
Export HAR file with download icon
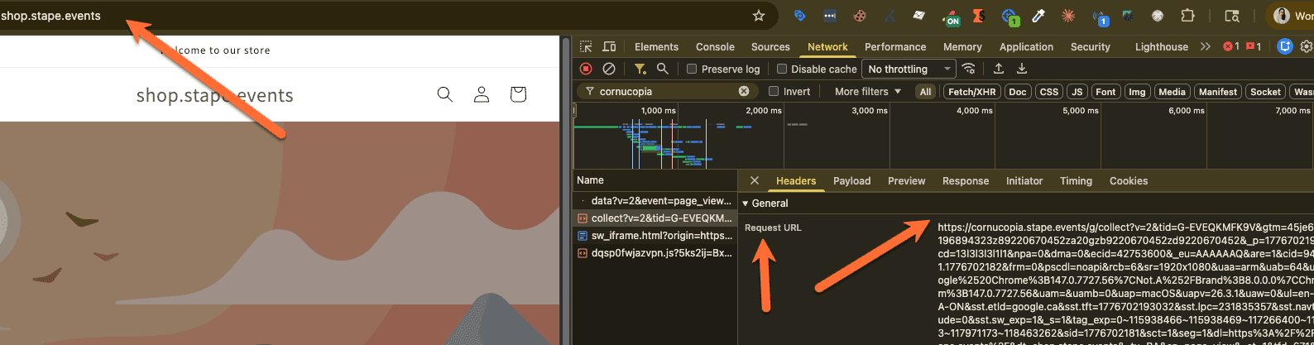click(1022, 69)
